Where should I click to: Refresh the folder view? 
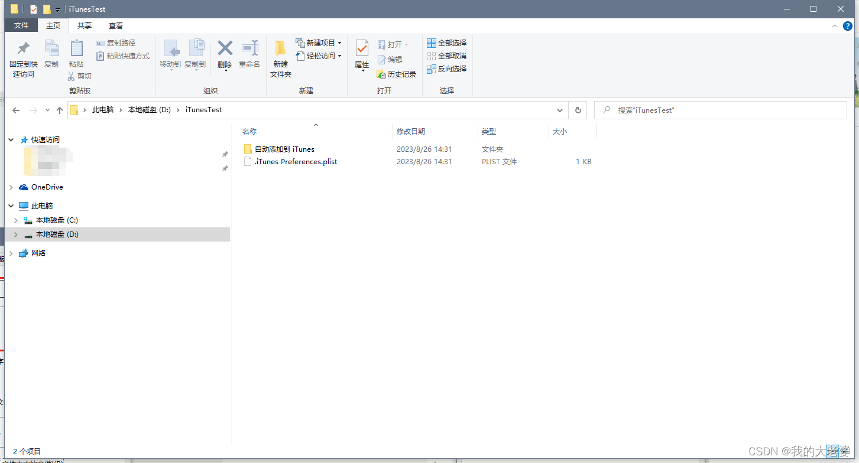tap(578, 110)
